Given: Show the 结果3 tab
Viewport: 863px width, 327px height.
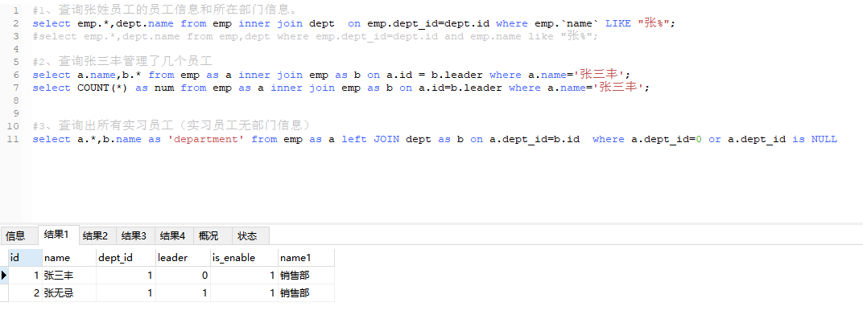Looking at the screenshot, I should (x=134, y=236).
